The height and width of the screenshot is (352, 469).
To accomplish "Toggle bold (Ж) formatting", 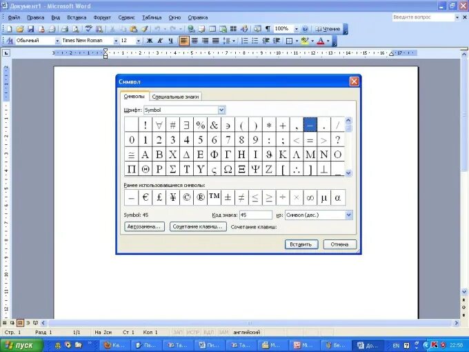I will (150, 41).
